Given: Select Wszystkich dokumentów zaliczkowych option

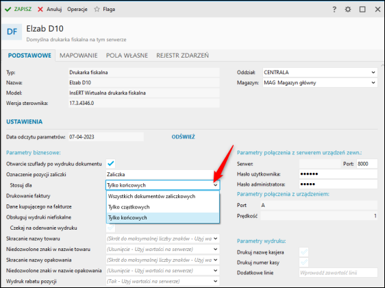Looking at the screenshot, I should [163, 196].
